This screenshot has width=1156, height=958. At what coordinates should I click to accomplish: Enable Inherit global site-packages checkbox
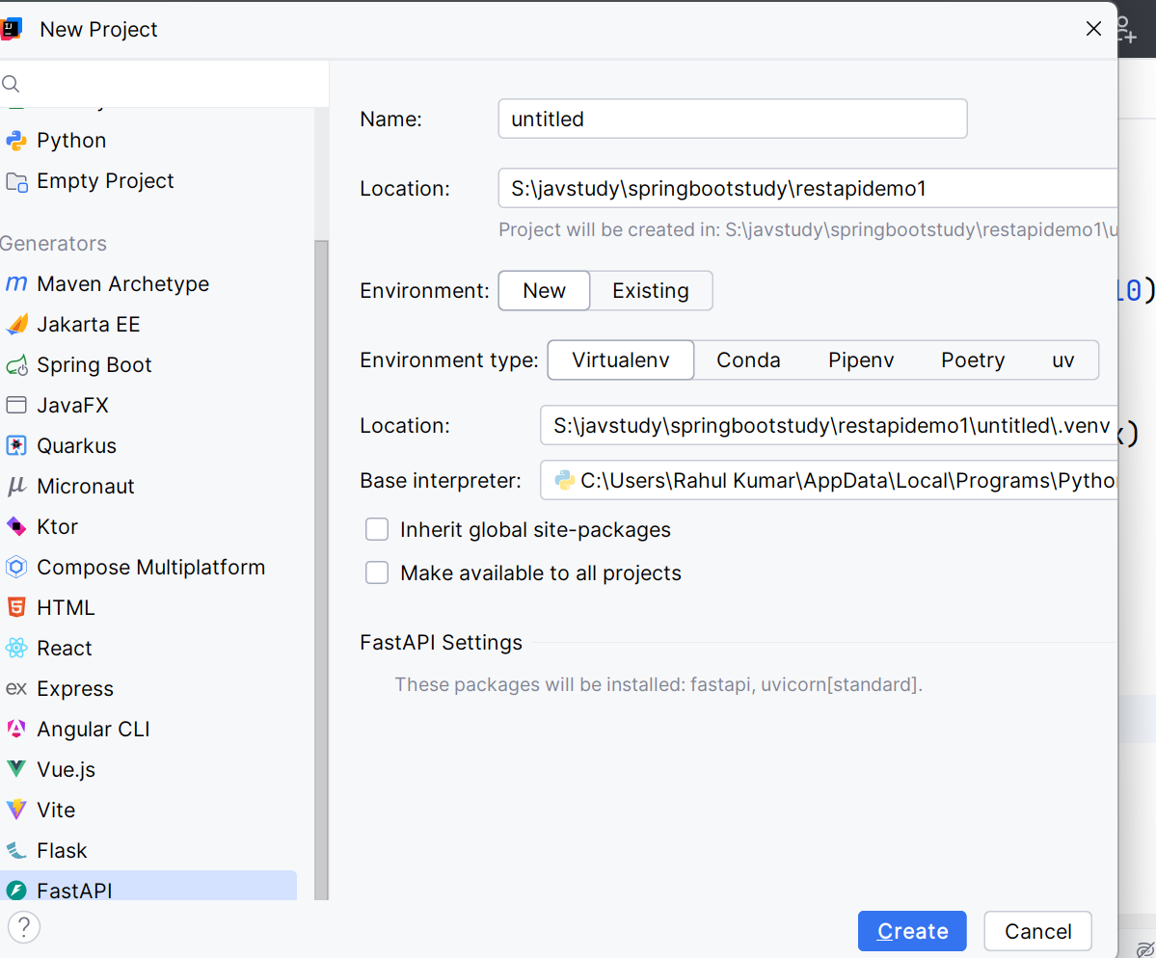(377, 530)
